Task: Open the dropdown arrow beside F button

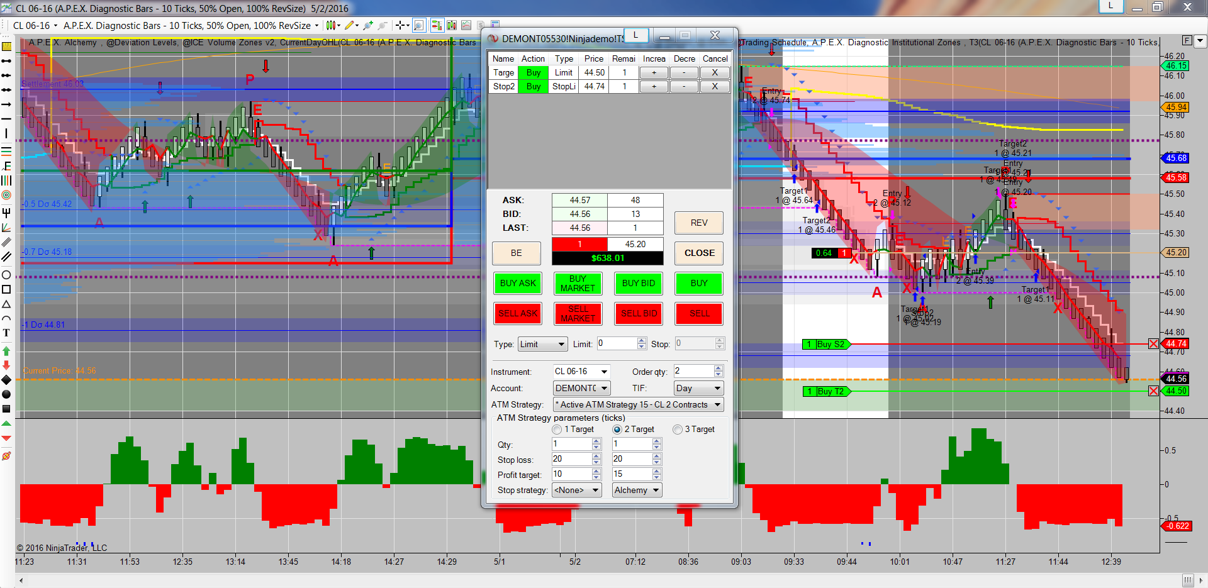Action: pos(1200,41)
